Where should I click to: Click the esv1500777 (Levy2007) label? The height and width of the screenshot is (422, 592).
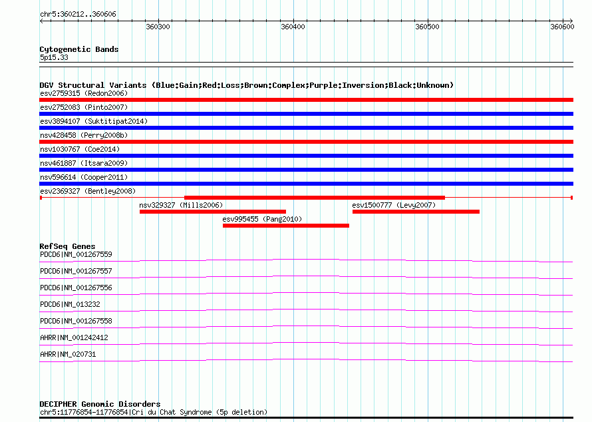[x=394, y=205]
